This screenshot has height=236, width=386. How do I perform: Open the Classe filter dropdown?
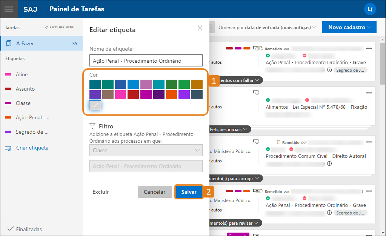point(146,150)
